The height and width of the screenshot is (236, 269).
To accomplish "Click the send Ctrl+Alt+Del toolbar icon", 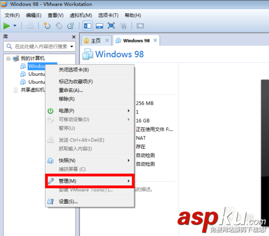I will tap(30, 26).
